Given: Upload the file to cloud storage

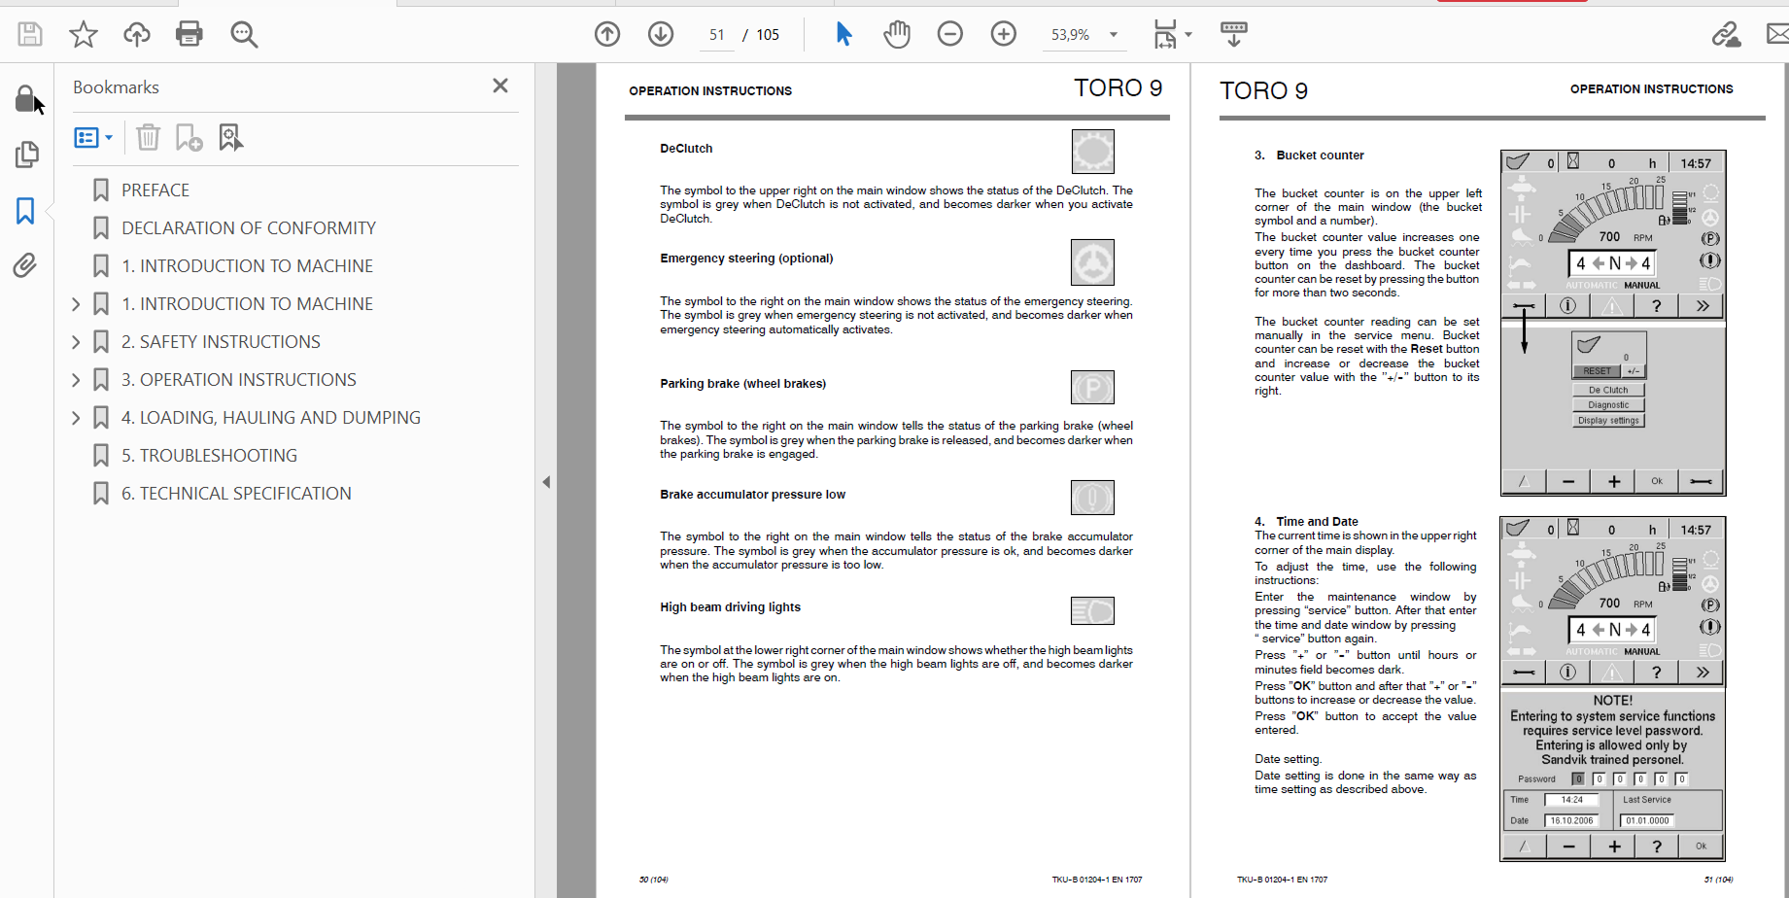Looking at the screenshot, I should (x=136, y=34).
